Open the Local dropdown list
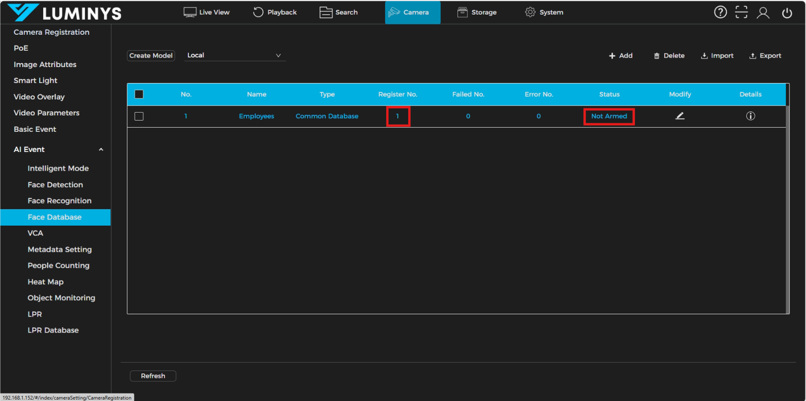The image size is (806, 401). click(234, 55)
